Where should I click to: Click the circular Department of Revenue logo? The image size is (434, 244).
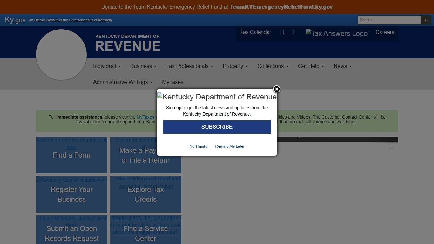pos(61,54)
